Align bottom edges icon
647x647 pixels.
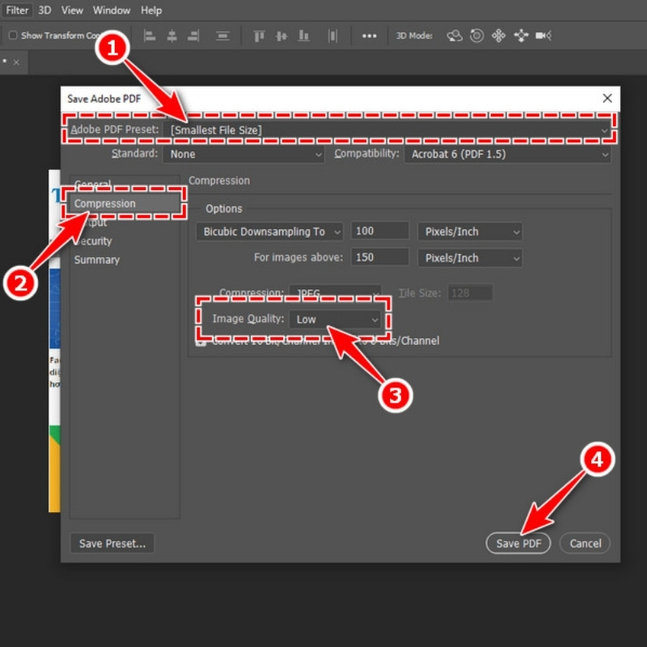point(304,36)
